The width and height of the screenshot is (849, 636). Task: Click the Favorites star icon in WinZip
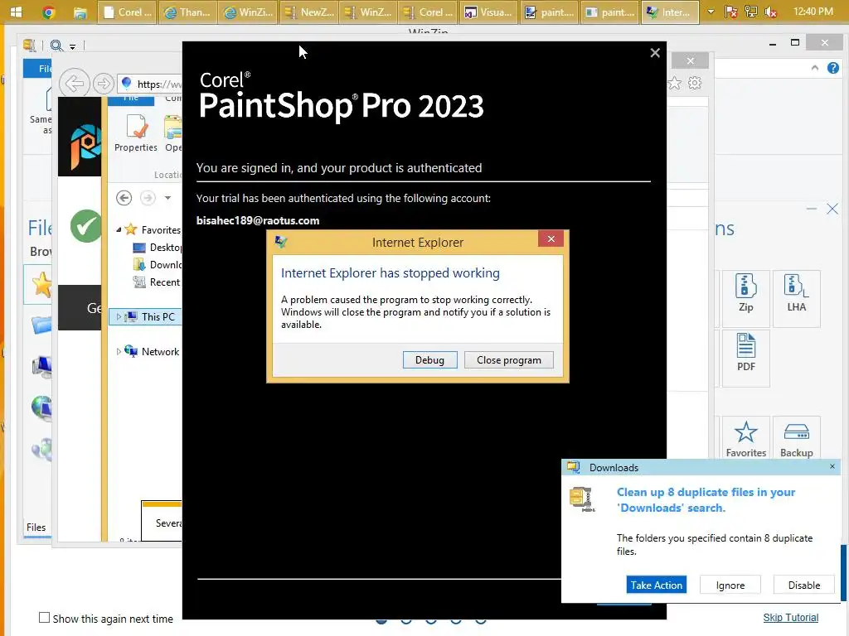click(x=745, y=439)
